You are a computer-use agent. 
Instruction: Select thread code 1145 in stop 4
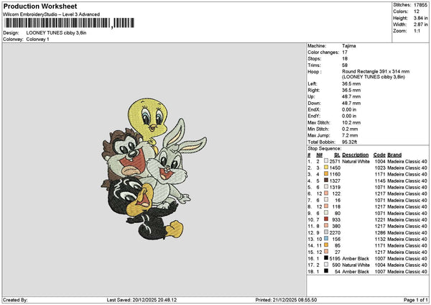point(380,181)
